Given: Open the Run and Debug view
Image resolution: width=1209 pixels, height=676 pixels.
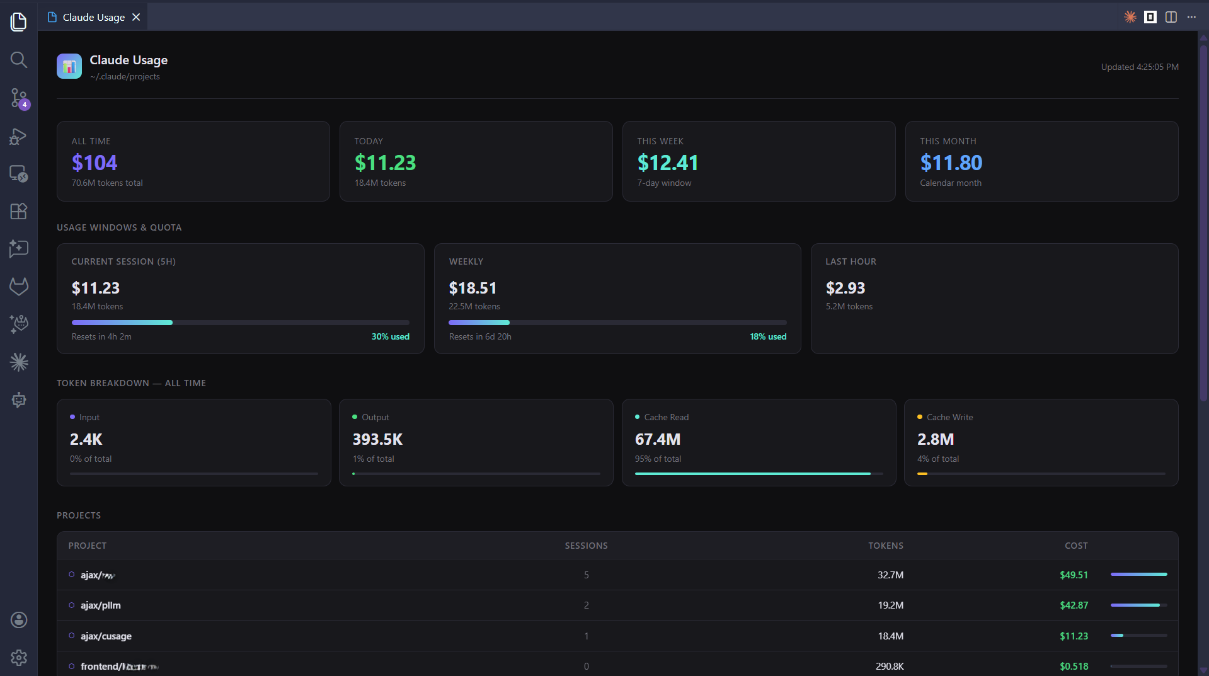Looking at the screenshot, I should [x=19, y=137].
